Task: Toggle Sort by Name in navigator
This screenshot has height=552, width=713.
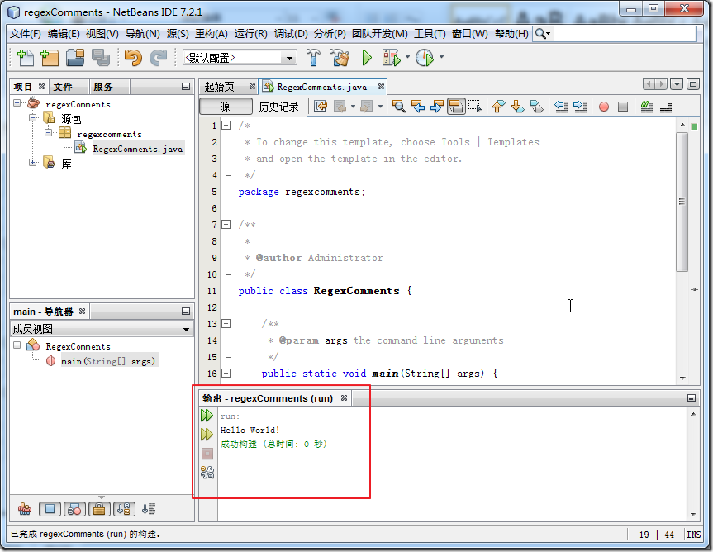Action: tap(124, 509)
